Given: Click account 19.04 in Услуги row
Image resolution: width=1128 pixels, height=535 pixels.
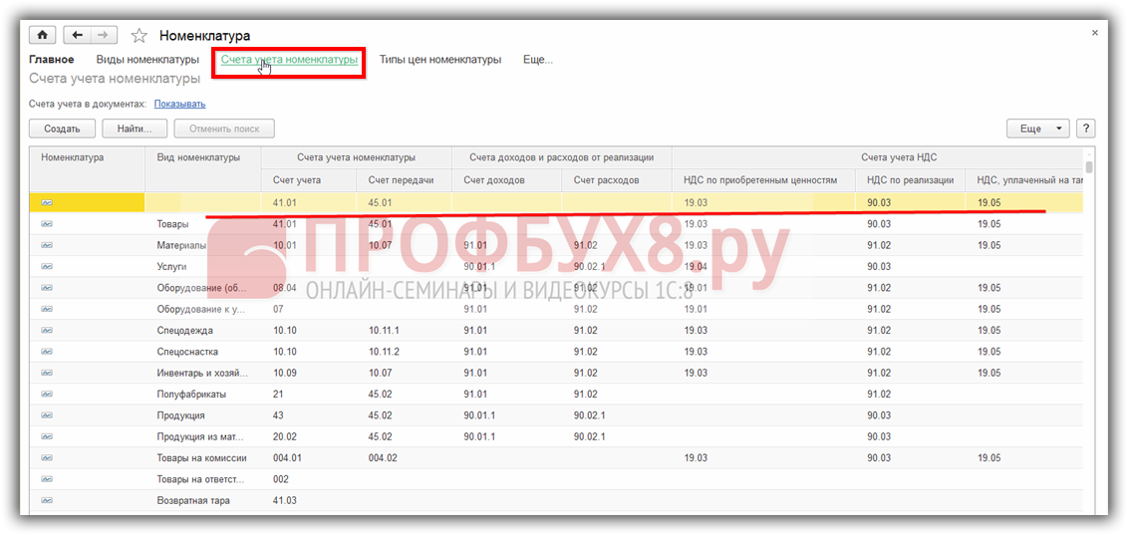Looking at the screenshot, I should (x=696, y=266).
